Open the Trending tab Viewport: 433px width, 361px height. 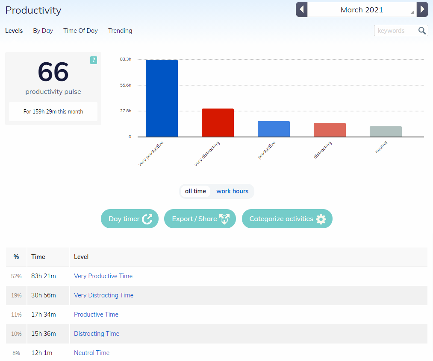[x=120, y=31]
